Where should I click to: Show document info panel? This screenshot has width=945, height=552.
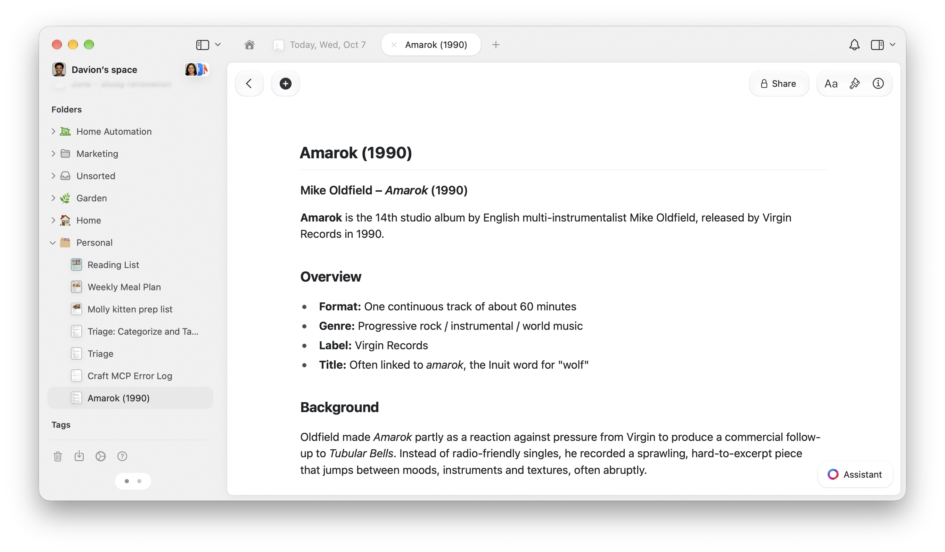click(x=878, y=84)
